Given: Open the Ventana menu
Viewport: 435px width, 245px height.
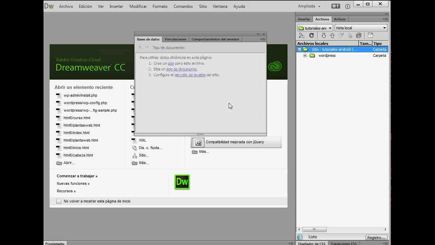Looking at the screenshot, I should coord(220,6).
